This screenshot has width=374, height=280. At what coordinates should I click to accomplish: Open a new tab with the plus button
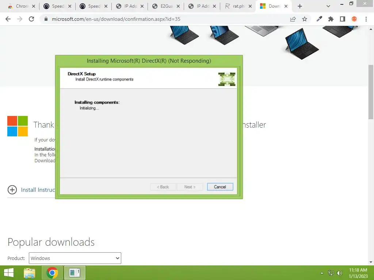point(300,6)
